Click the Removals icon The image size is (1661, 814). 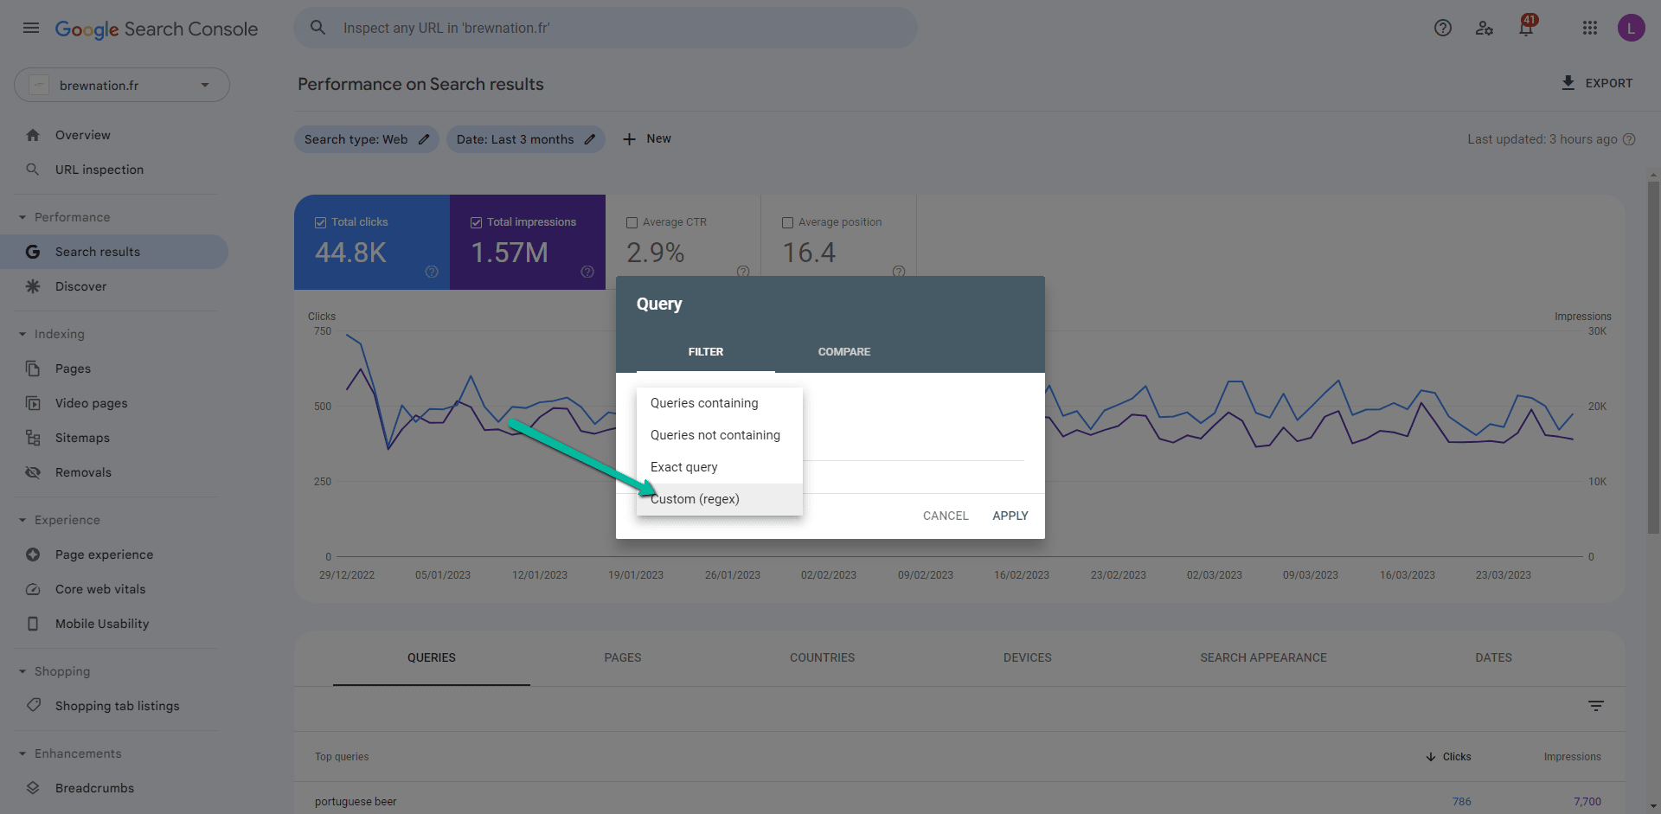pos(33,472)
